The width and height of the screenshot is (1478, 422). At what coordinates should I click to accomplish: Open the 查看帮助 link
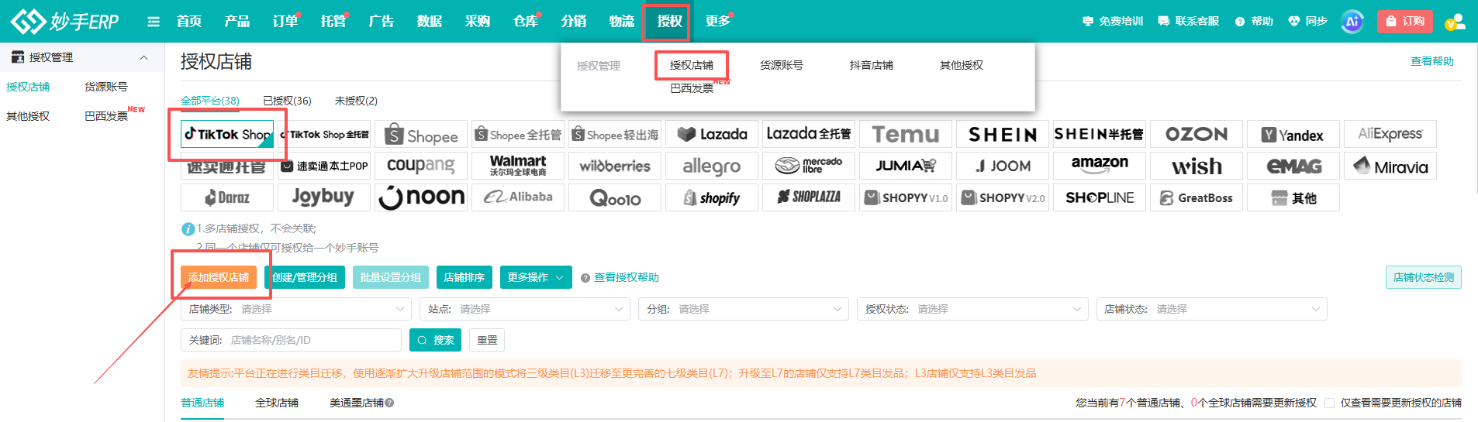coord(1432,61)
